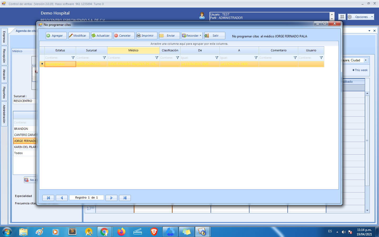Select the 'No programar' status cell
Viewport: 379px width, 237px height.
(60, 64)
